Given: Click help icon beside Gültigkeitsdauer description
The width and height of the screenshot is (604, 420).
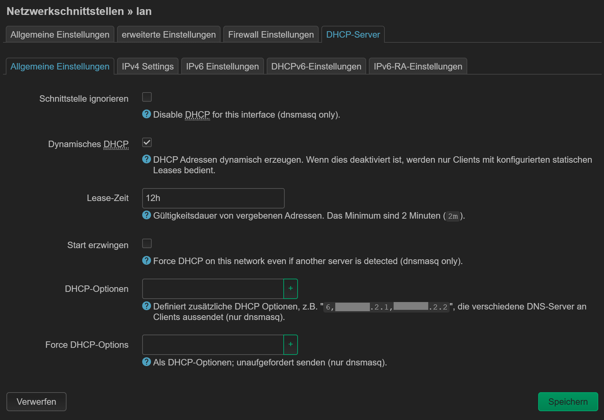Looking at the screenshot, I should coord(146,215).
